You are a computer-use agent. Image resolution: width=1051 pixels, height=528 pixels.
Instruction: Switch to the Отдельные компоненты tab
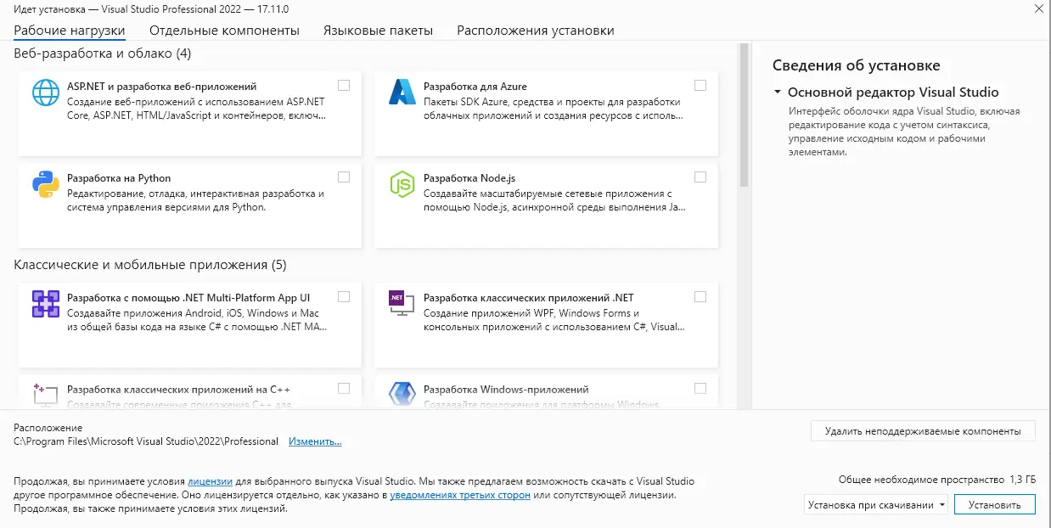[224, 30]
